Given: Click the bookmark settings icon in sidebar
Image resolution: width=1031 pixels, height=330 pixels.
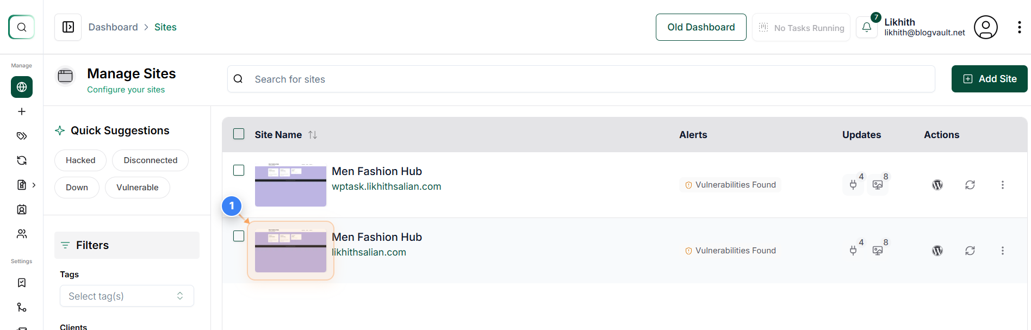Looking at the screenshot, I should [x=22, y=283].
